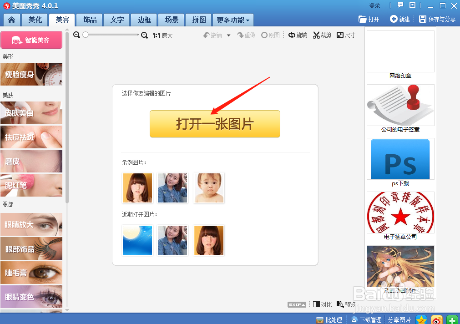The image size is (460, 324).
Task: Select the 边框 tab
Action: point(144,20)
